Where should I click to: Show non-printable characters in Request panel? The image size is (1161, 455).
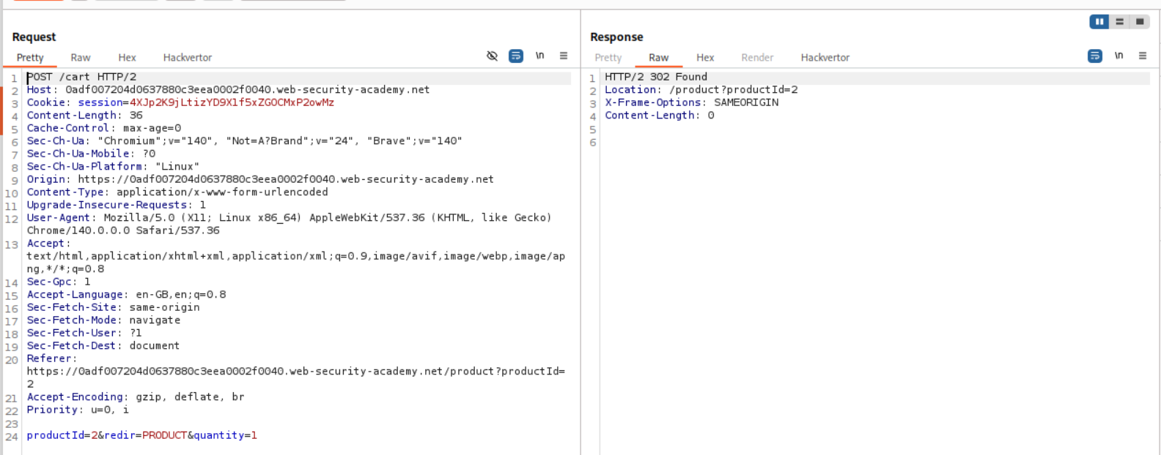point(540,56)
